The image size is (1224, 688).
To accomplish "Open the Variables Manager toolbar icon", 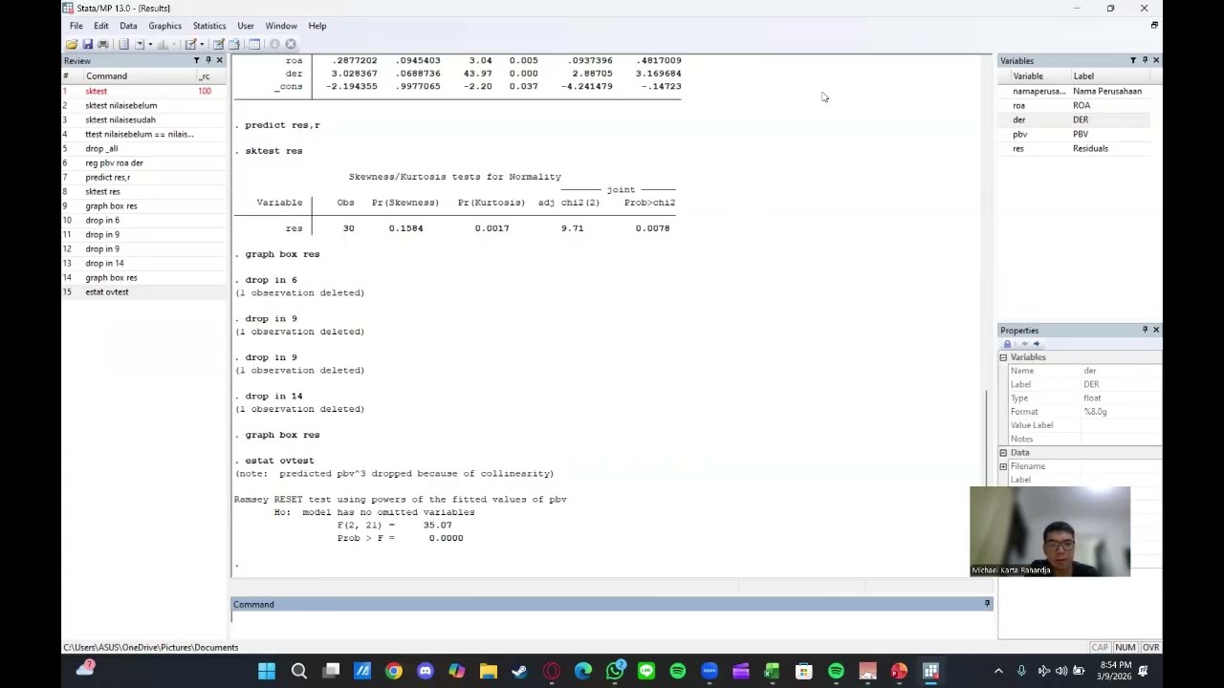I will click(x=254, y=44).
